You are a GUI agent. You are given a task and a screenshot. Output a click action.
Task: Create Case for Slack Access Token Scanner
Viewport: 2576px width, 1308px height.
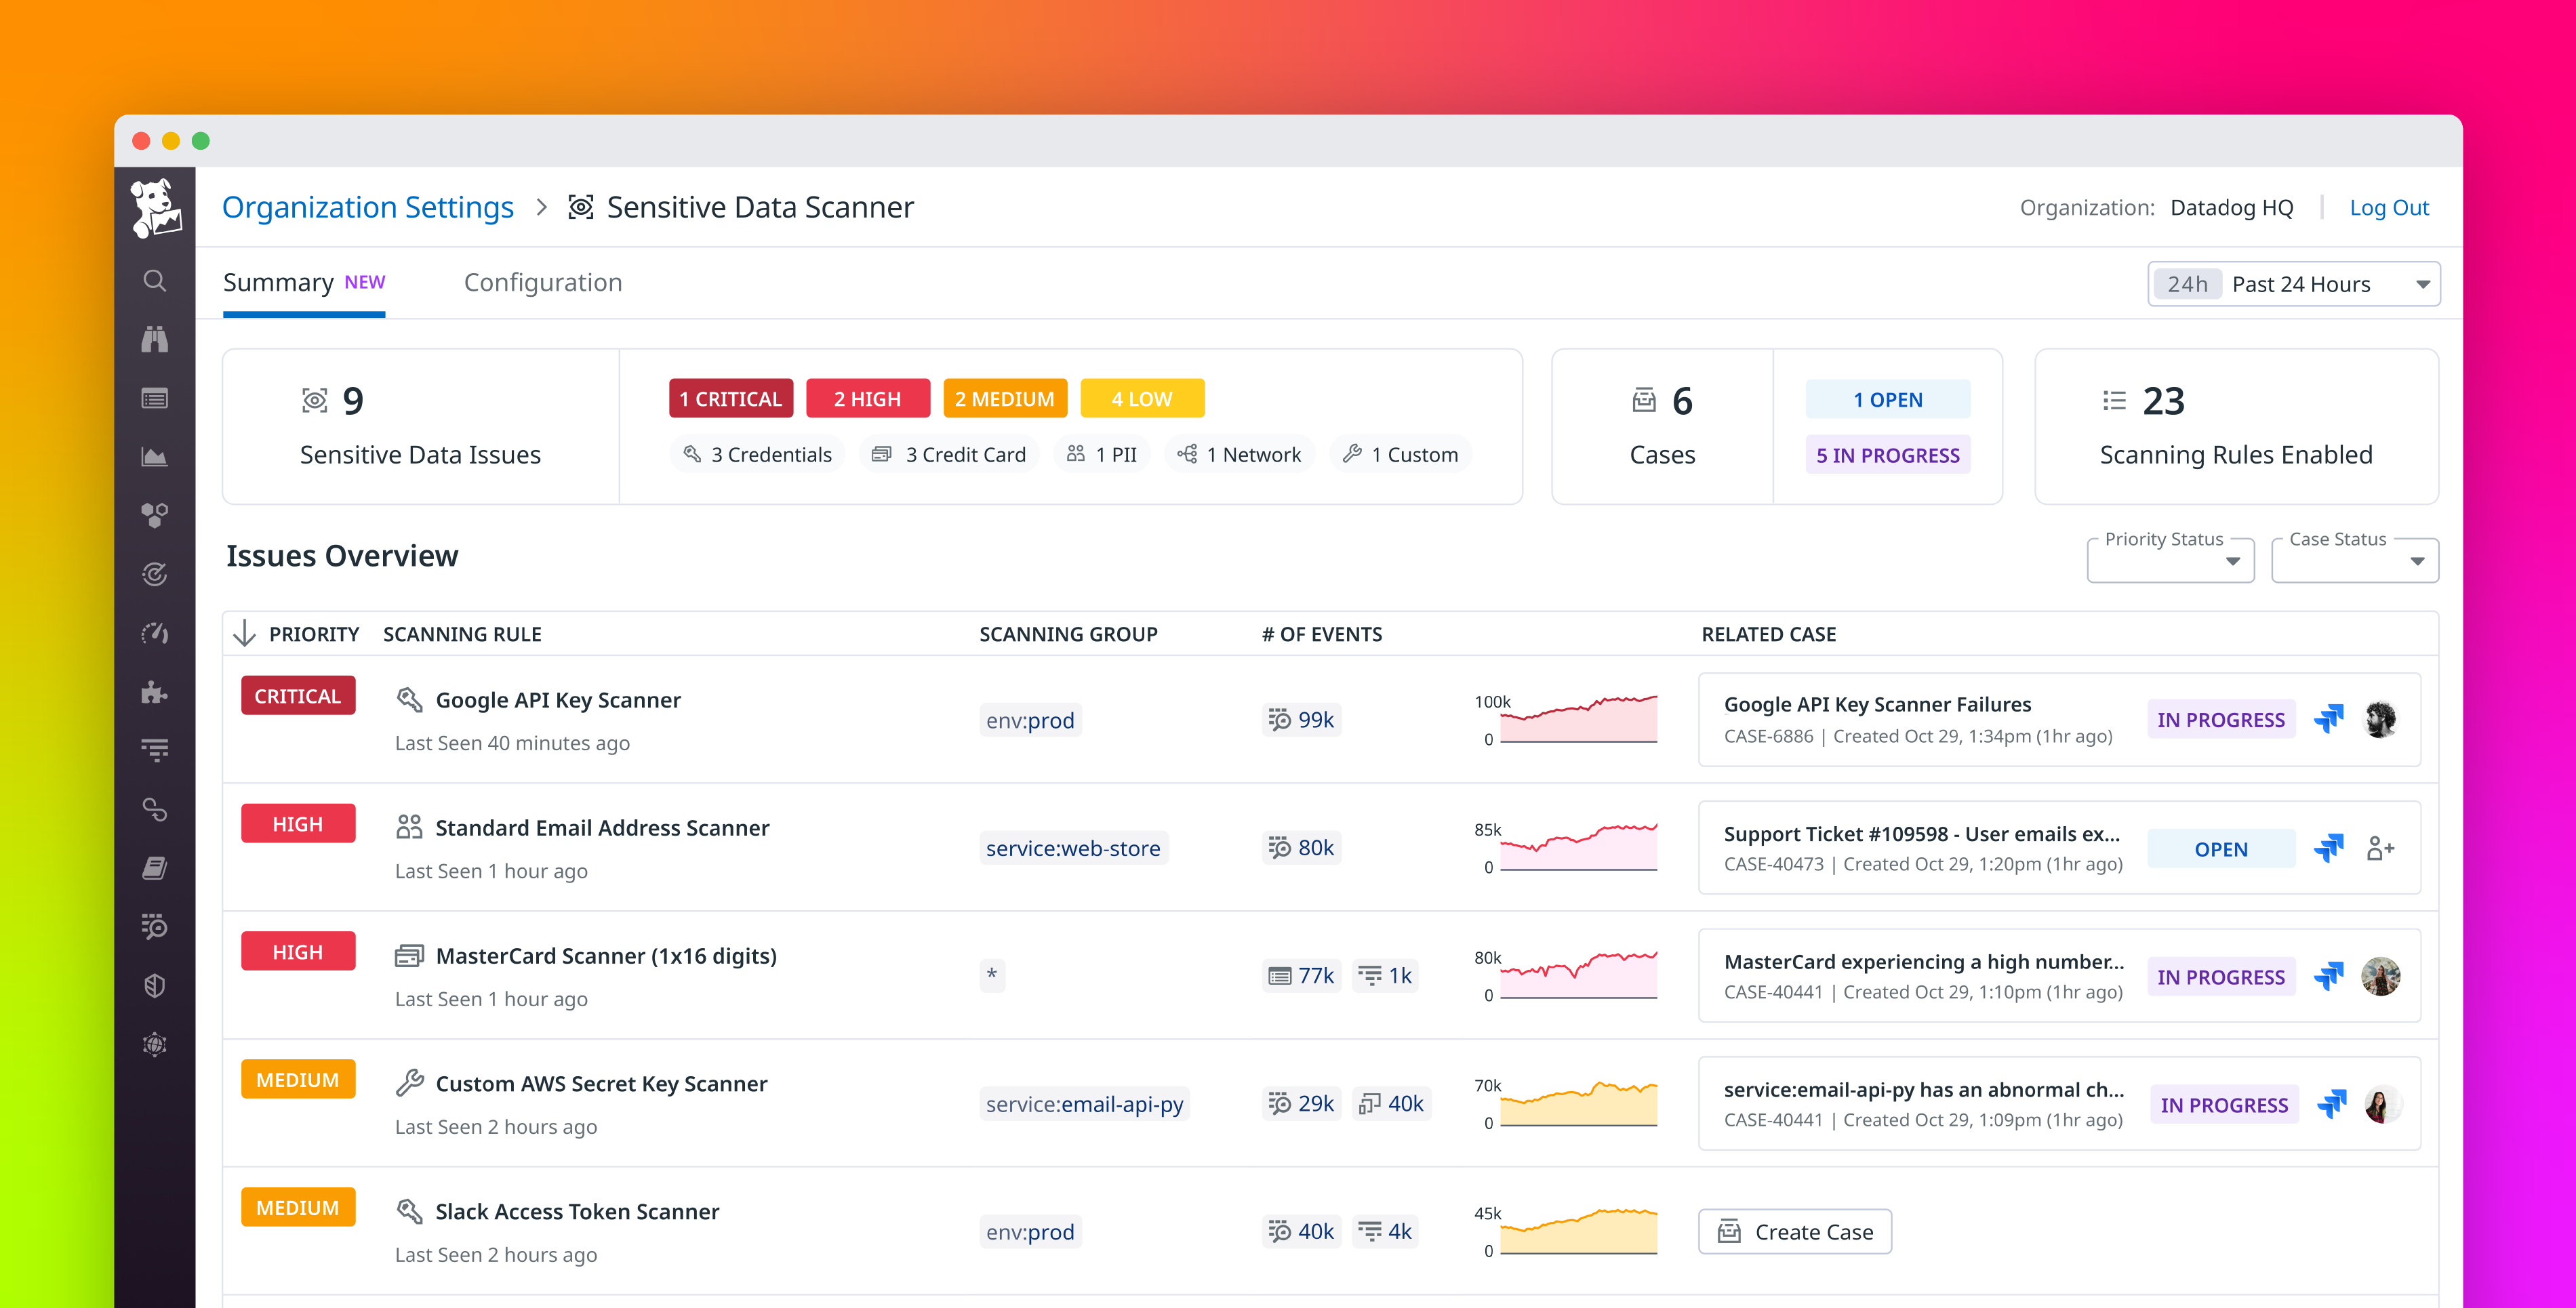coord(1794,1231)
